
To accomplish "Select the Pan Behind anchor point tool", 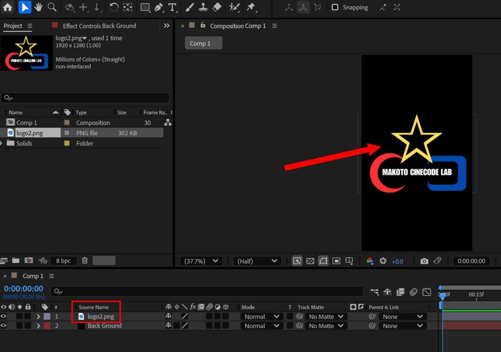I will pyautogui.click(x=128, y=7).
